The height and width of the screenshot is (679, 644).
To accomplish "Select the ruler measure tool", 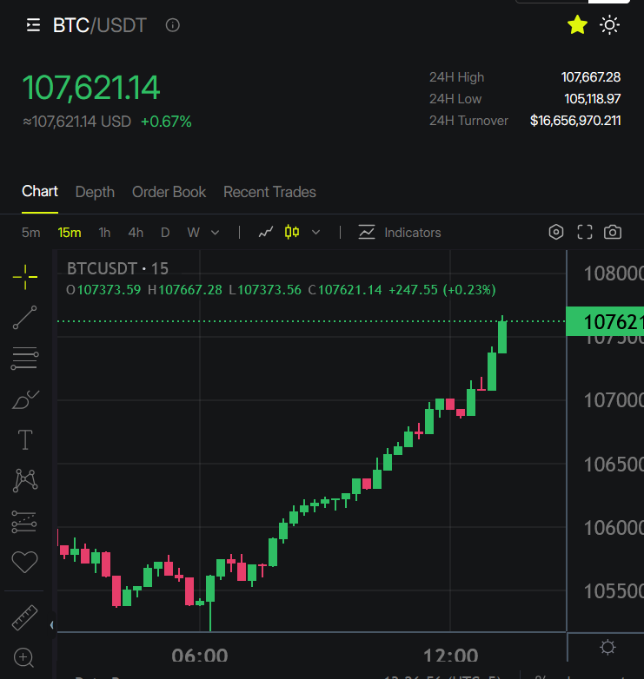I will point(24,617).
